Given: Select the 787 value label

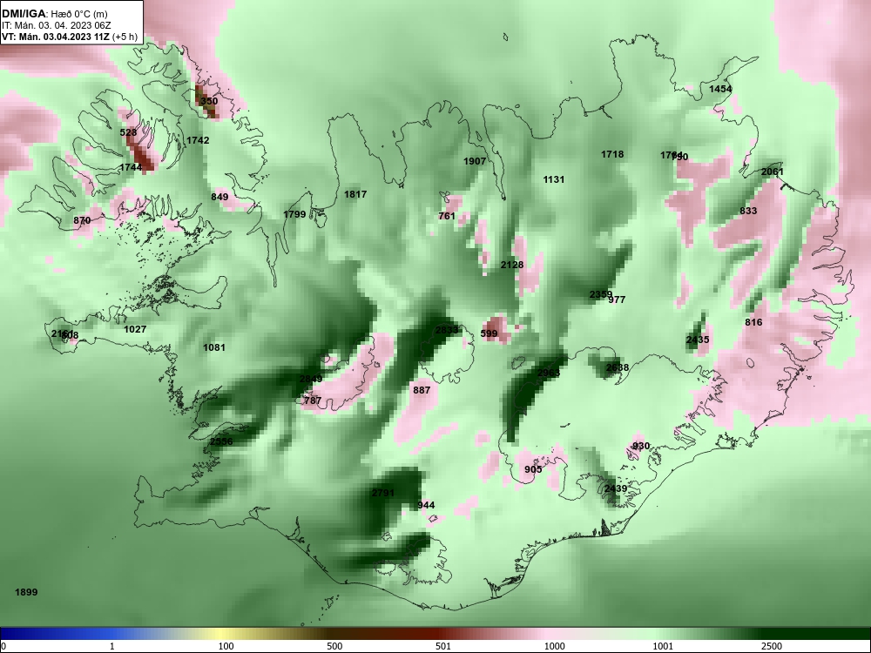Looking at the screenshot, I should pyautogui.click(x=313, y=400).
